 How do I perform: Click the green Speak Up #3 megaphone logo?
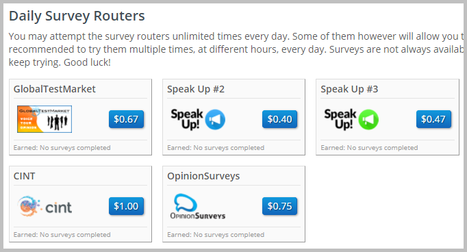351,119
